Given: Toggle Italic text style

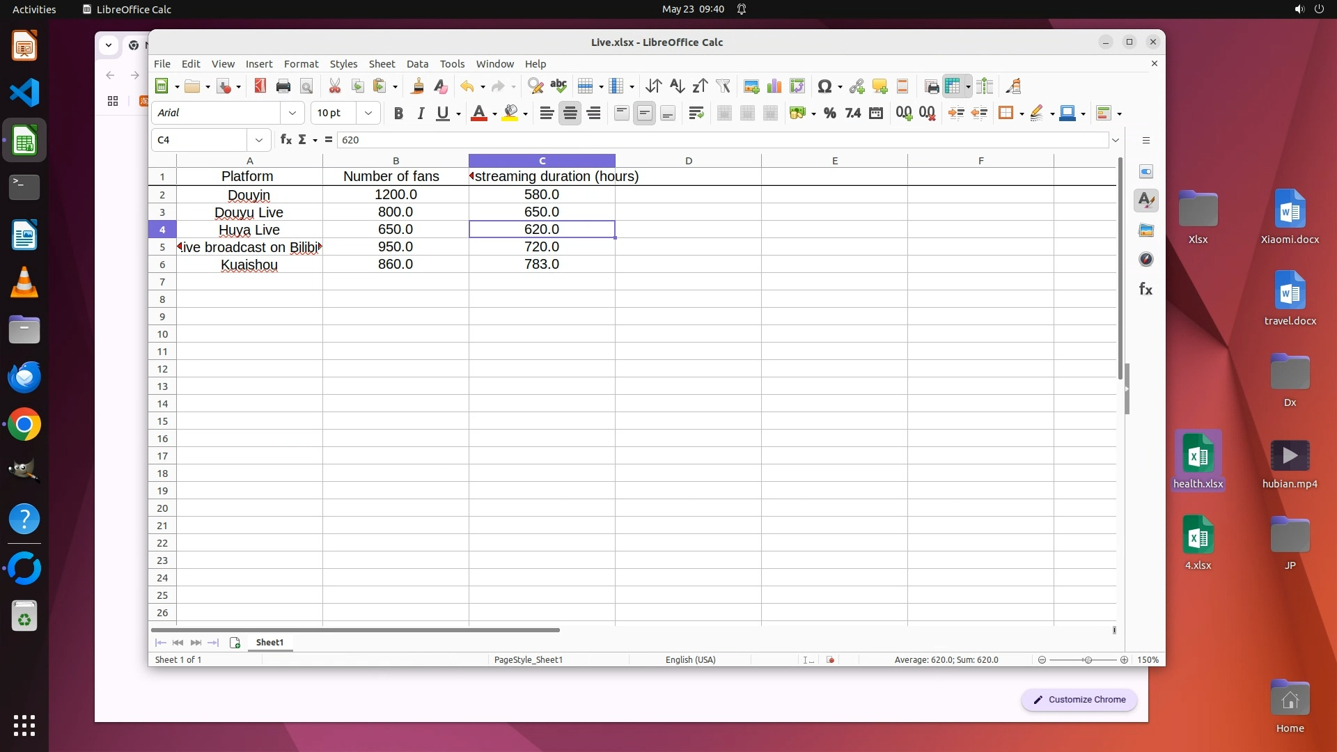Looking at the screenshot, I should [421, 113].
